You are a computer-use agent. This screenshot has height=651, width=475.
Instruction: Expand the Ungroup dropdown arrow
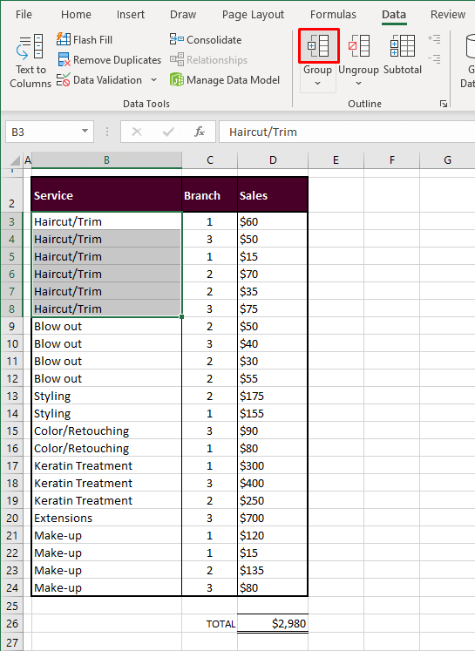359,84
